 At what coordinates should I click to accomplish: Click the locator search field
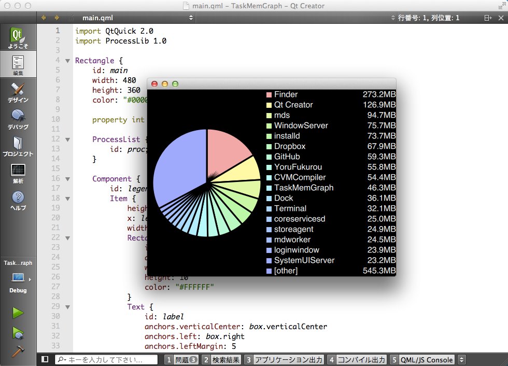(106, 360)
